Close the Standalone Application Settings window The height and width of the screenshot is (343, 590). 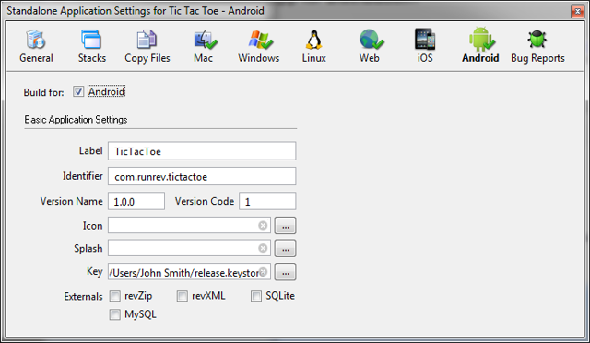click(x=577, y=11)
